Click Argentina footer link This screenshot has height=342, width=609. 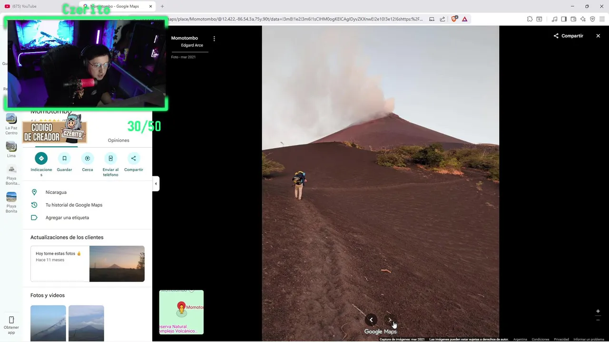520,339
